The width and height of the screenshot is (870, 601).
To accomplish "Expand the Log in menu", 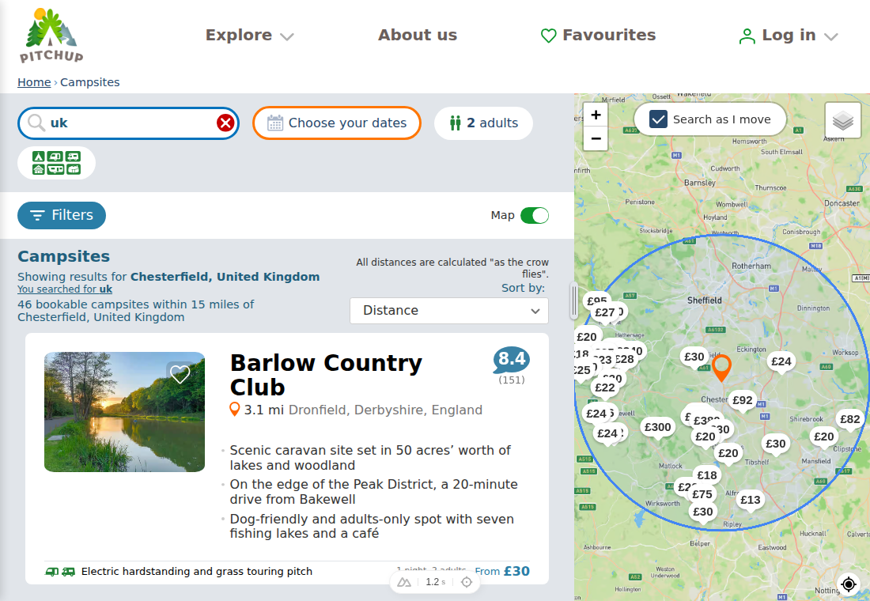I will point(788,36).
